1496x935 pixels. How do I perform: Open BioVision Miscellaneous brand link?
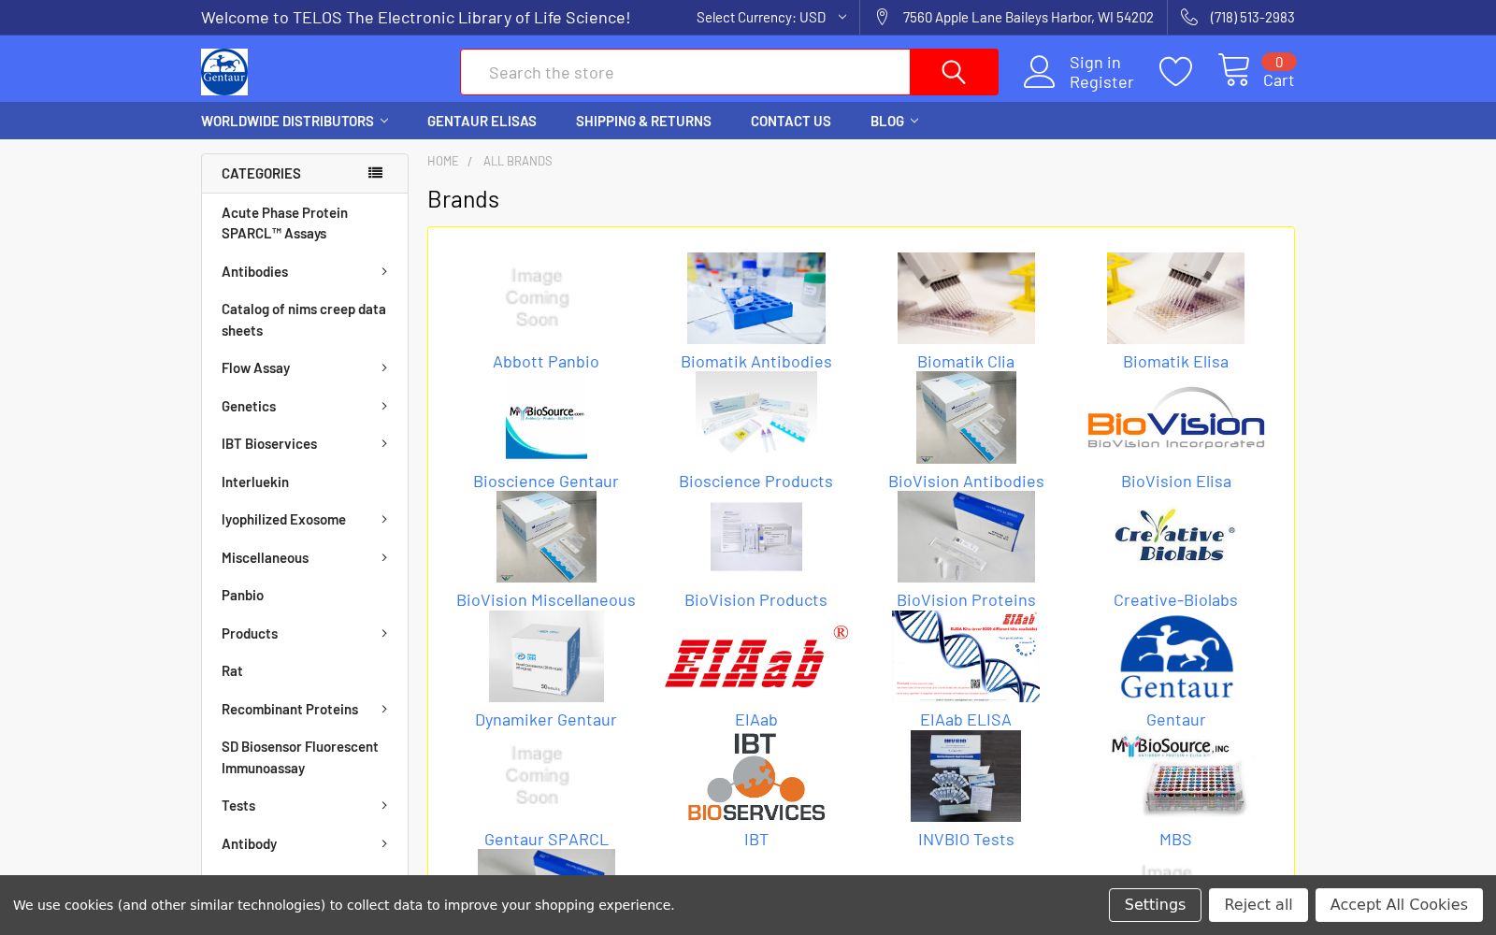tap(546, 600)
